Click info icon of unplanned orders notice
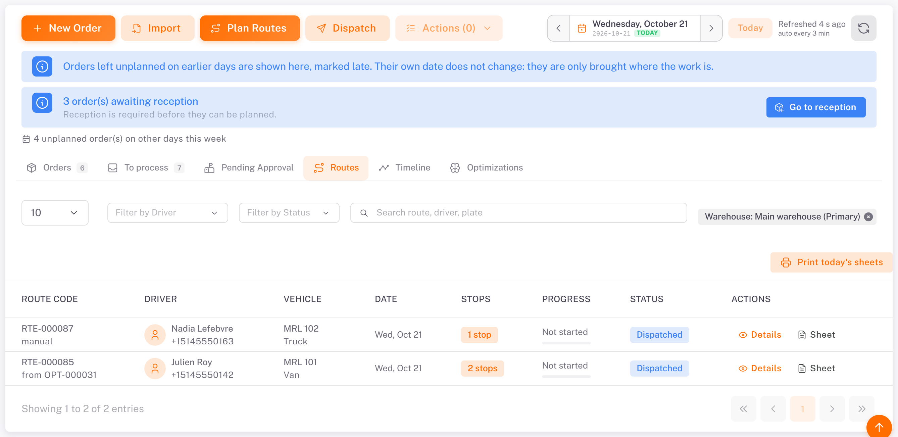Screen dimensions: 898x437 42,66
